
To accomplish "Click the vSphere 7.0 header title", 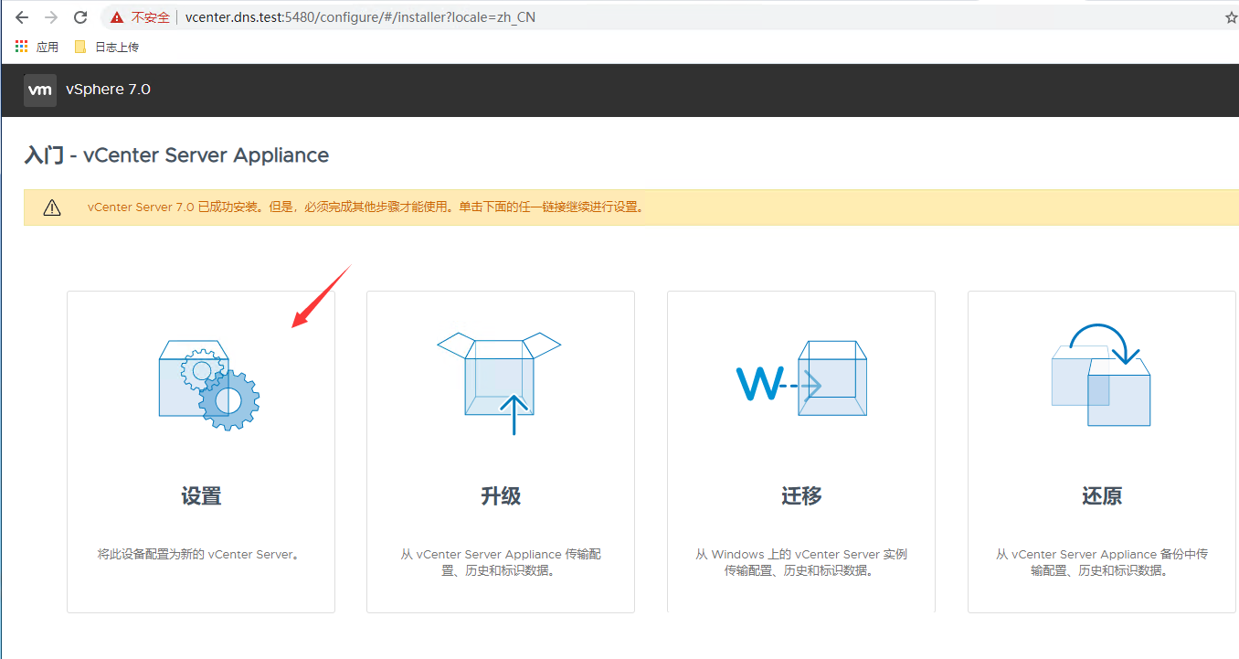I will pos(108,90).
